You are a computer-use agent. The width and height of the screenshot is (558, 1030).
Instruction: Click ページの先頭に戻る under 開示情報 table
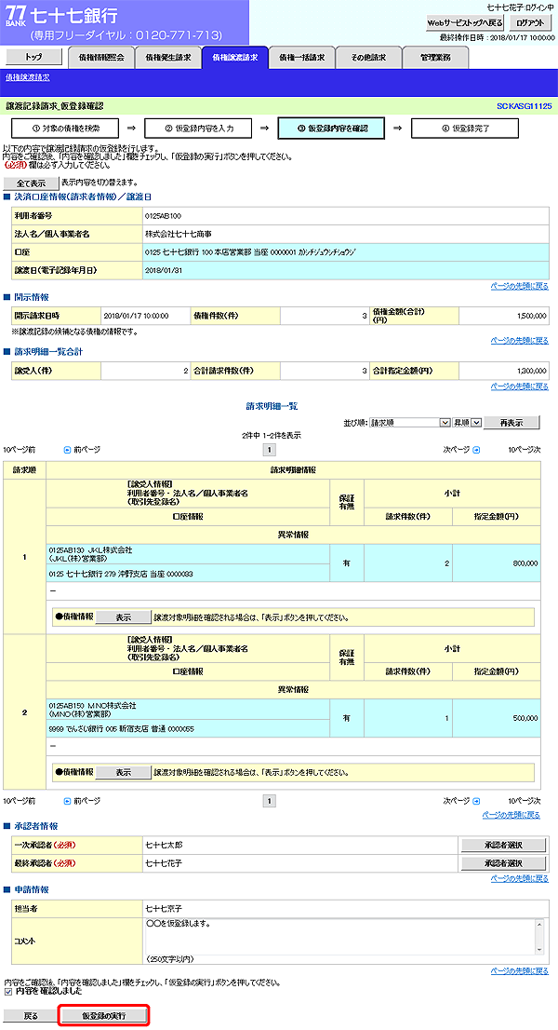(x=519, y=341)
